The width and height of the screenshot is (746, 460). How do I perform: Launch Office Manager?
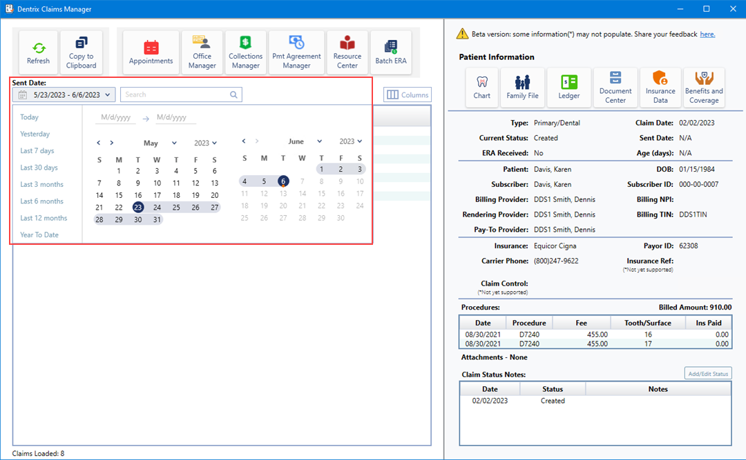pos(202,52)
